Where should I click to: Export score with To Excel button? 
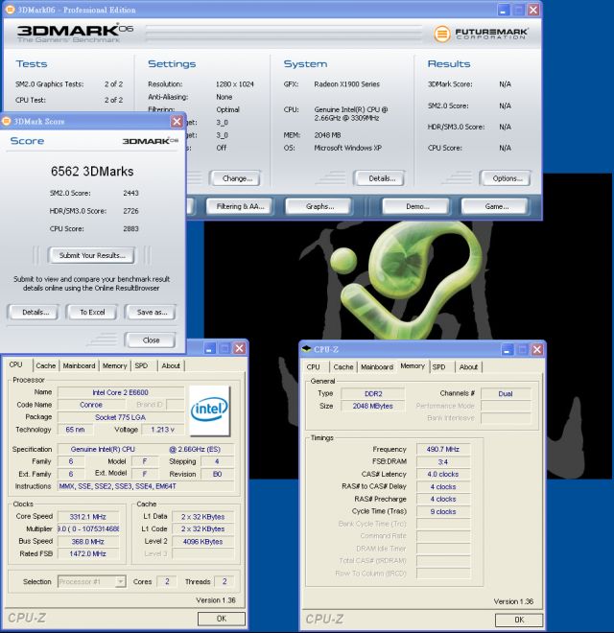pos(92,312)
